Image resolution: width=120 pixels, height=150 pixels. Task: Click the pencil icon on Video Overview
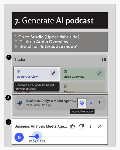[x=100, y=73]
